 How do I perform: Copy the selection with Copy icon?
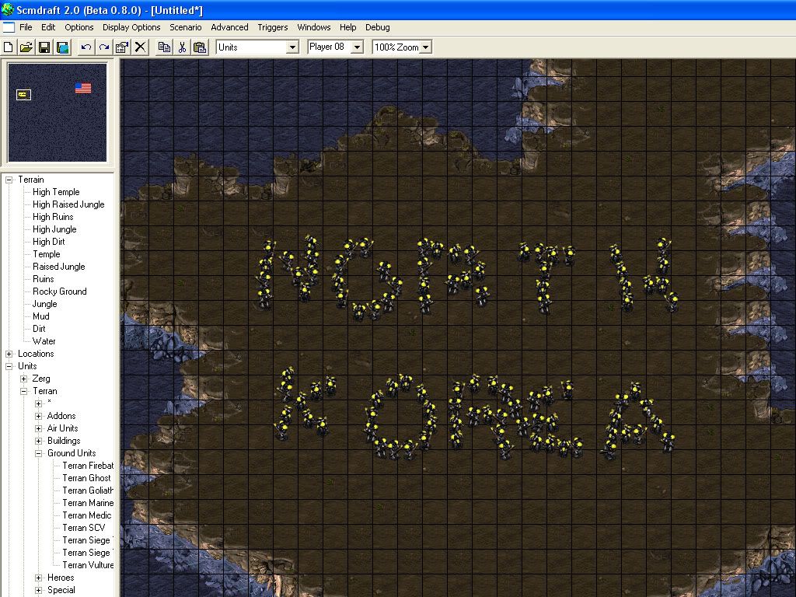tap(164, 47)
